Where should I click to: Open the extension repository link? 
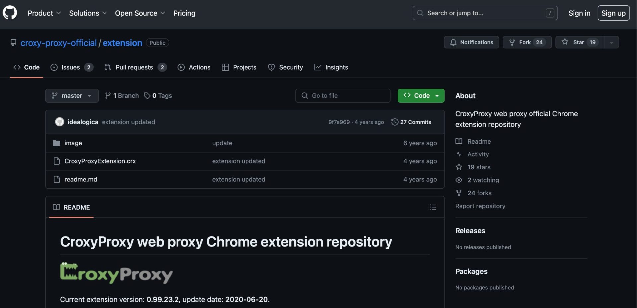pos(122,43)
